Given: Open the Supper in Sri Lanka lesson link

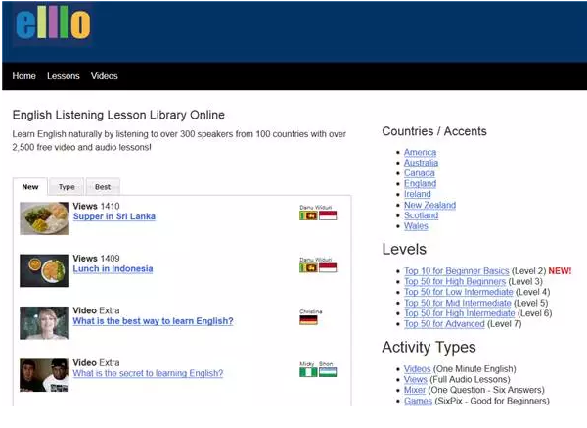Looking at the screenshot, I should tap(113, 216).
